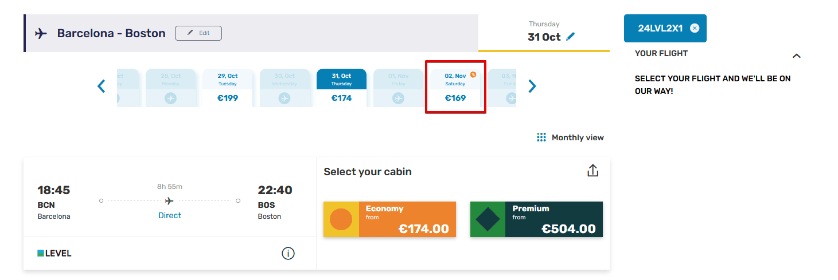Show next dates with right arrow
Viewport: 838px width, 280px height.
pos(532,86)
